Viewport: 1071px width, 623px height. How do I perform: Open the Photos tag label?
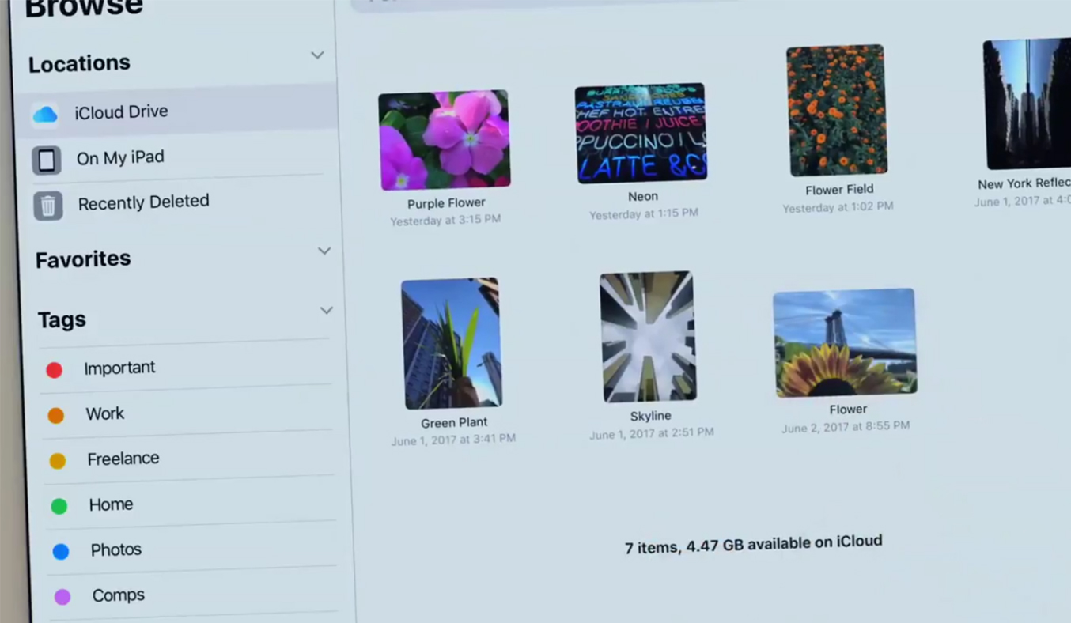pyautogui.click(x=115, y=549)
